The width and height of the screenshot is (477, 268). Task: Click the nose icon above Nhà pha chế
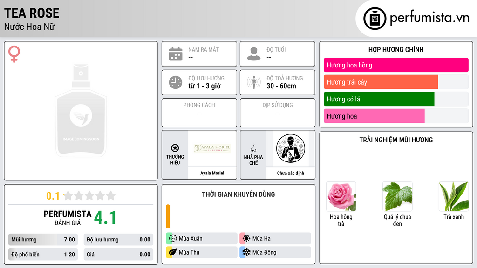[253, 148]
